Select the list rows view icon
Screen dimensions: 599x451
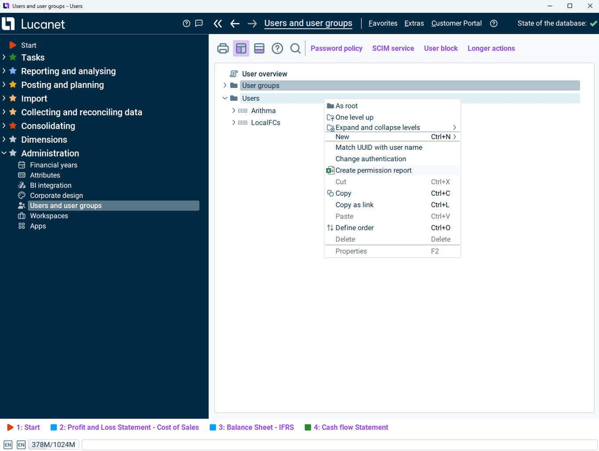pyautogui.click(x=259, y=48)
